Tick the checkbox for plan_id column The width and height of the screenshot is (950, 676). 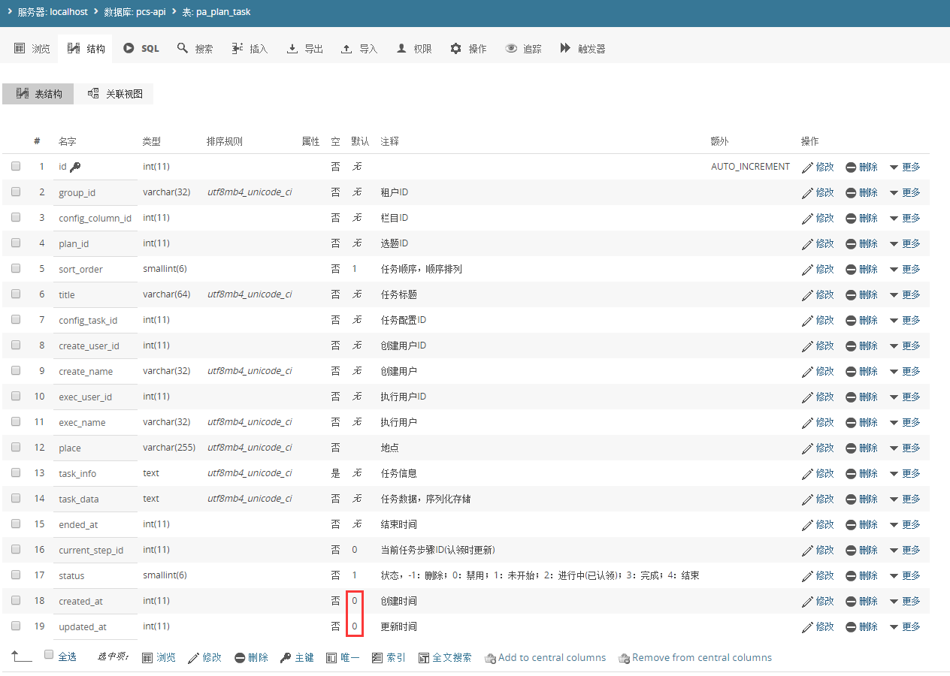[16, 243]
